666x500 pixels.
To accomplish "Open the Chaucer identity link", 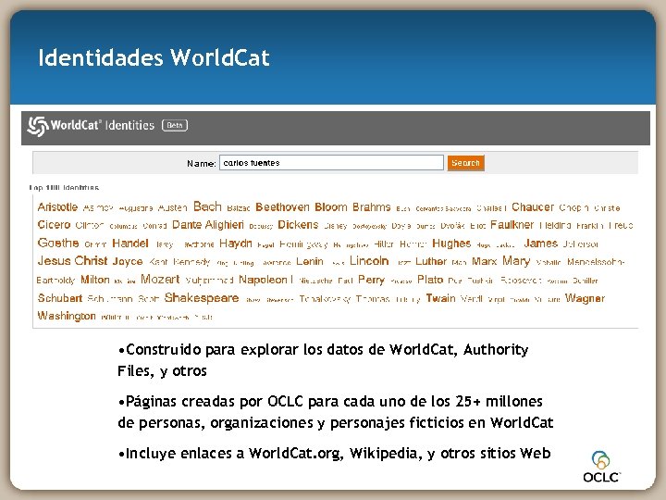I will click(533, 207).
